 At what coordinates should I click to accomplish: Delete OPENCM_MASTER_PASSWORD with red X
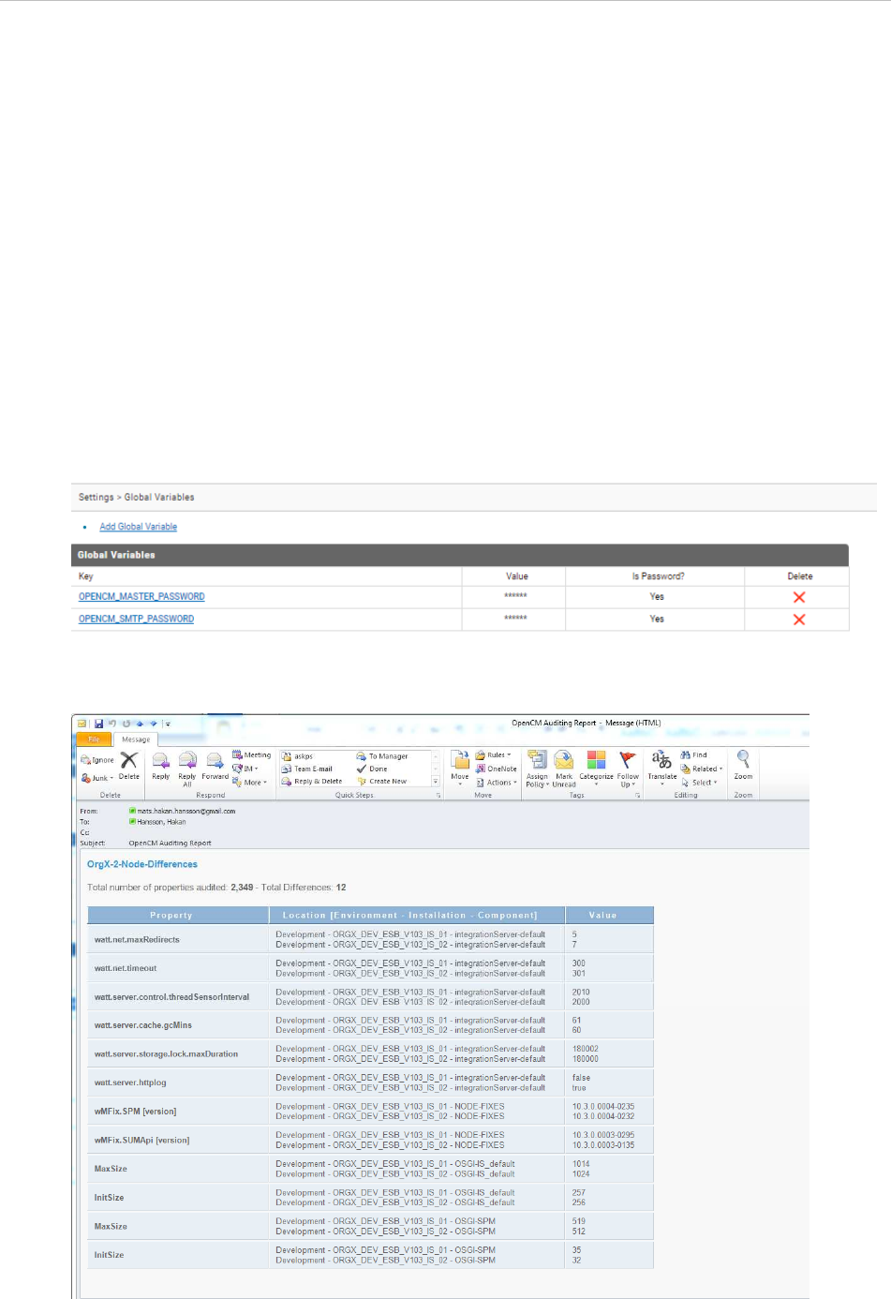799,597
